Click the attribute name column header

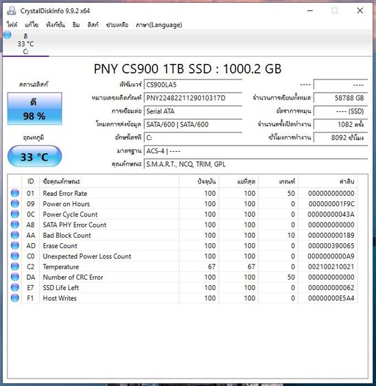[x=109, y=181]
